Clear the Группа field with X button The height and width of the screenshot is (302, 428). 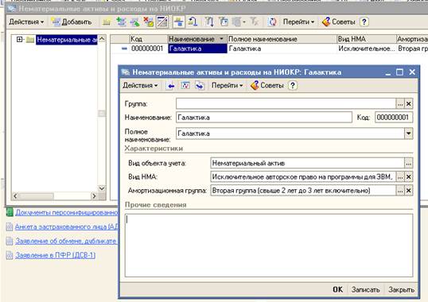(409, 103)
